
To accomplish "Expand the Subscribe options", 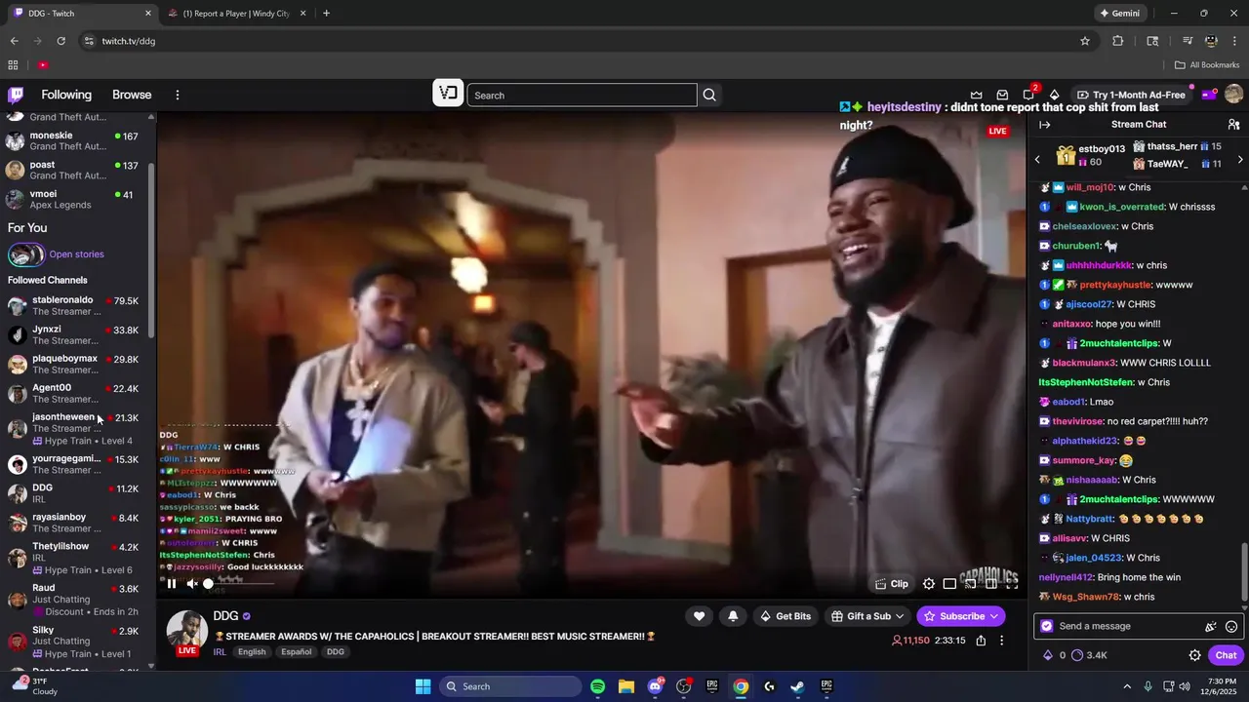I will pyautogui.click(x=961, y=616).
